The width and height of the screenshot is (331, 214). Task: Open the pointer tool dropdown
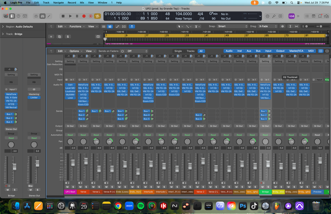click(180, 26)
